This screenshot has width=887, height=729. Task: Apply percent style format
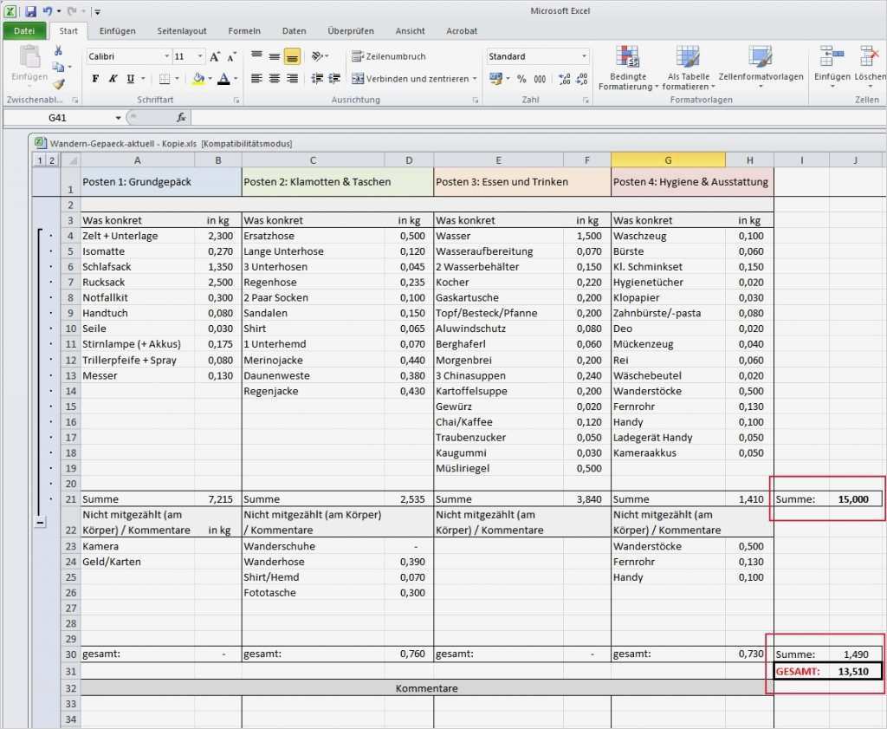coord(521,79)
